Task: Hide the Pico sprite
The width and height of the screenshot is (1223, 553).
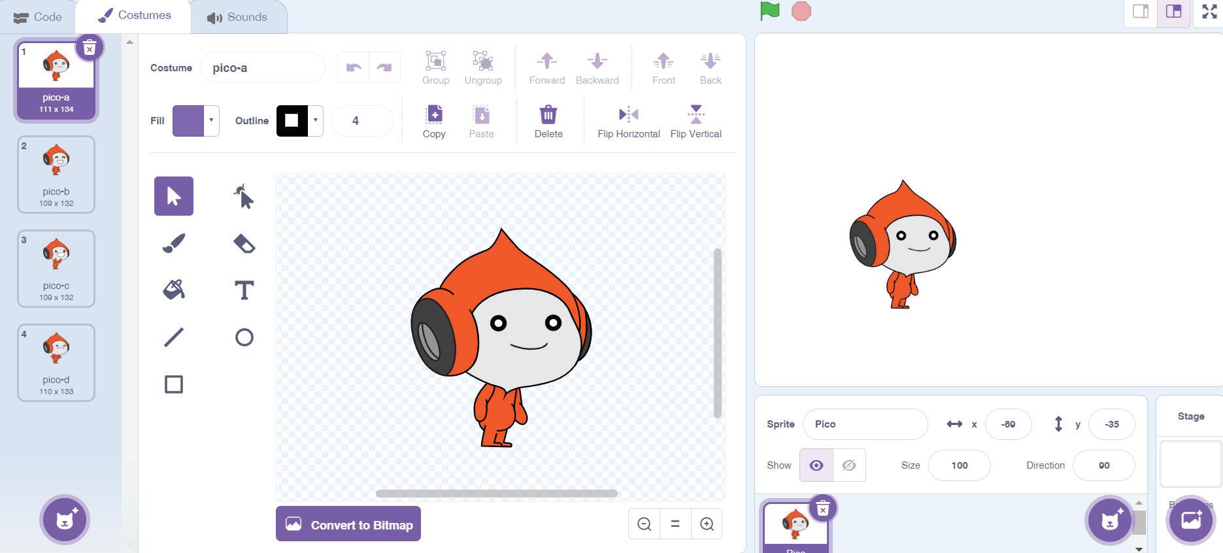Action: [x=849, y=465]
